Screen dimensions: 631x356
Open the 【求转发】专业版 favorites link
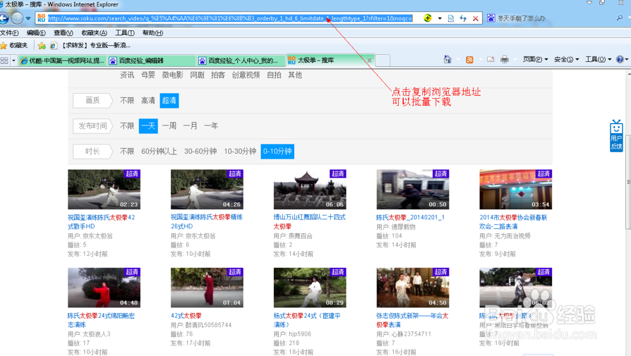click(x=91, y=45)
